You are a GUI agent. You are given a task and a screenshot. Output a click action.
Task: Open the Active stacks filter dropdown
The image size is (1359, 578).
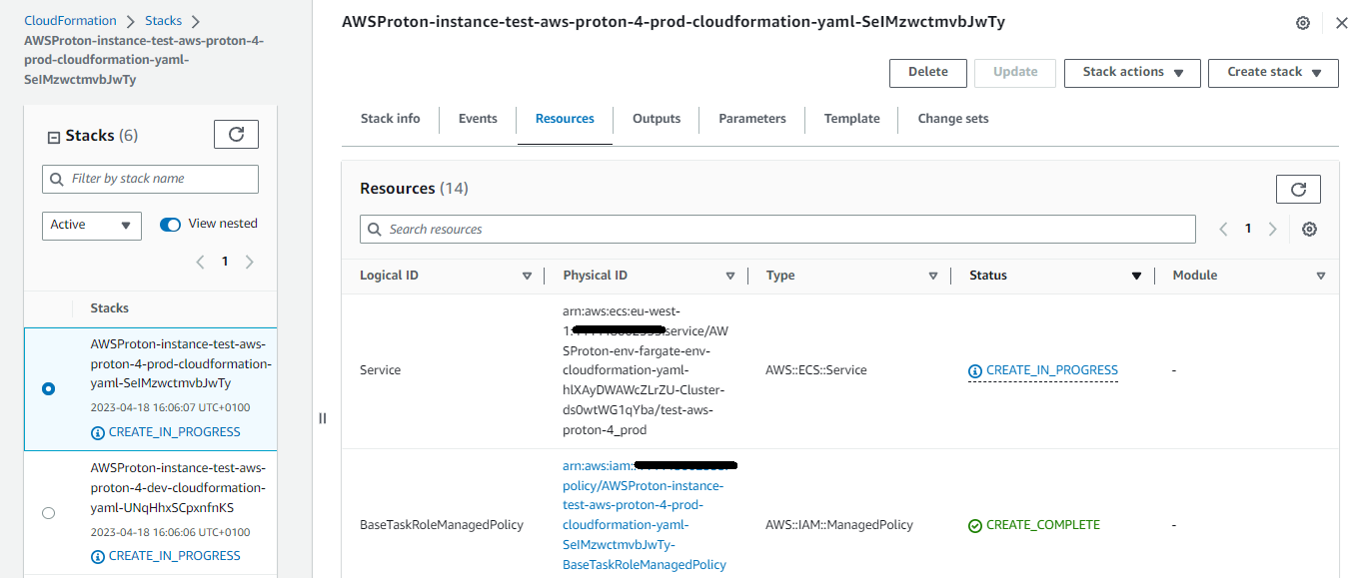point(91,226)
